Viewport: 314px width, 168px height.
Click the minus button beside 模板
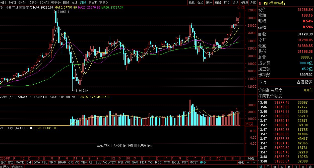(254, 162)
